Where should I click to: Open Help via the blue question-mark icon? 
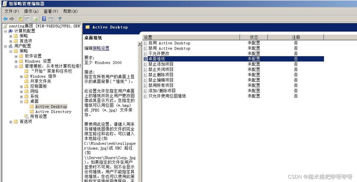(x=44, y=19)
